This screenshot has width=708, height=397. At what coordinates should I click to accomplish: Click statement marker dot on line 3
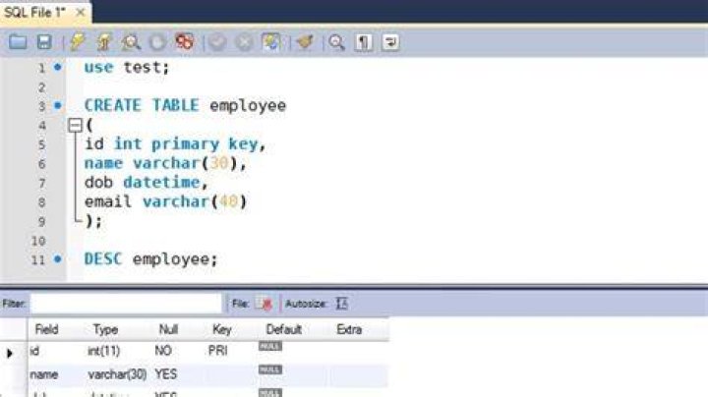57,105
